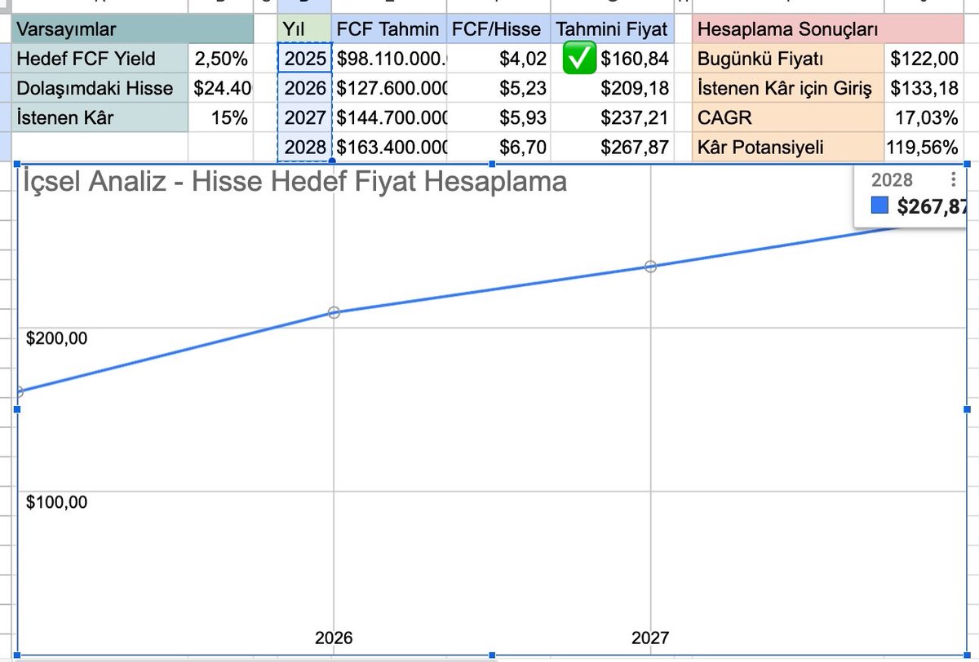The width and height of the screenshot is (979, 662).
Task: Select the $6,70 FCF per share cell
Action: tap(499, 148)
